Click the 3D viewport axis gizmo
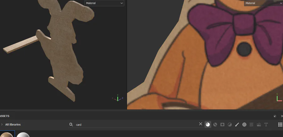Screen dimensions: 283x137 coord(118,98)
